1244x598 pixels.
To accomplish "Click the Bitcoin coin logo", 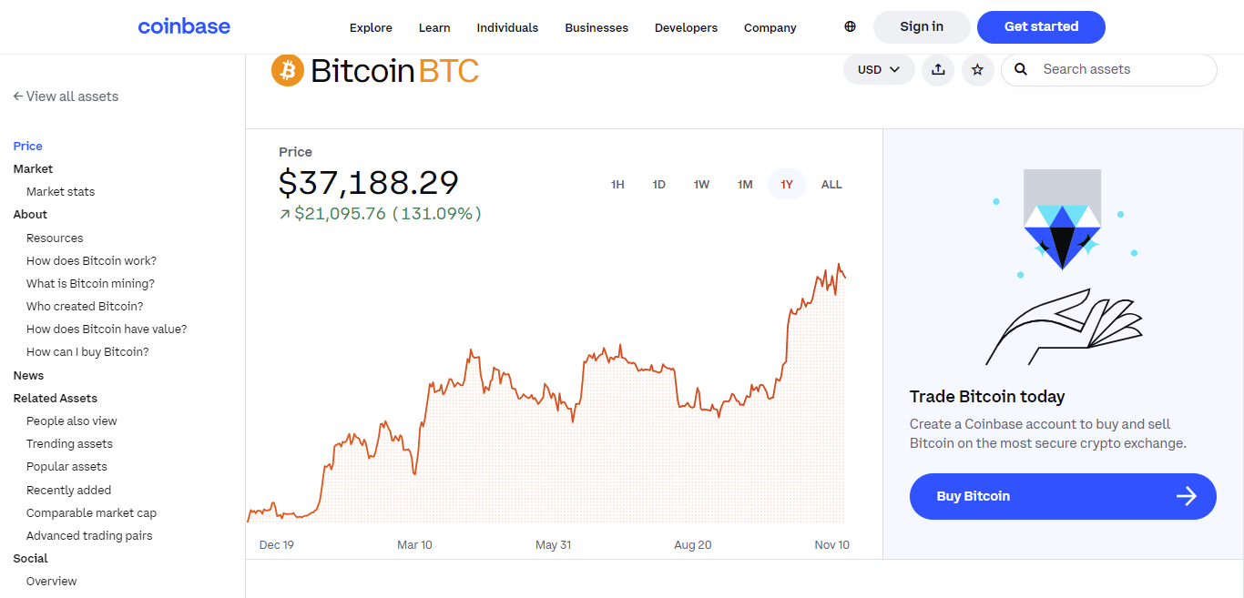I will click(x=287, y=69).
